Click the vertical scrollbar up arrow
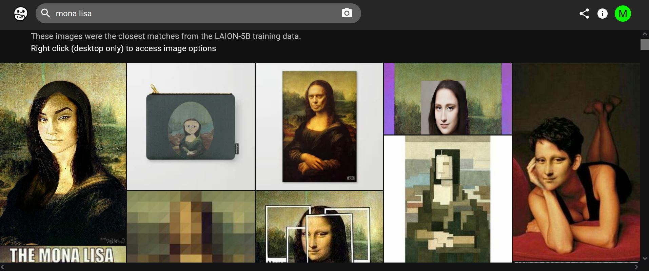Screen dimensions: 649x271 pos(645,34)
